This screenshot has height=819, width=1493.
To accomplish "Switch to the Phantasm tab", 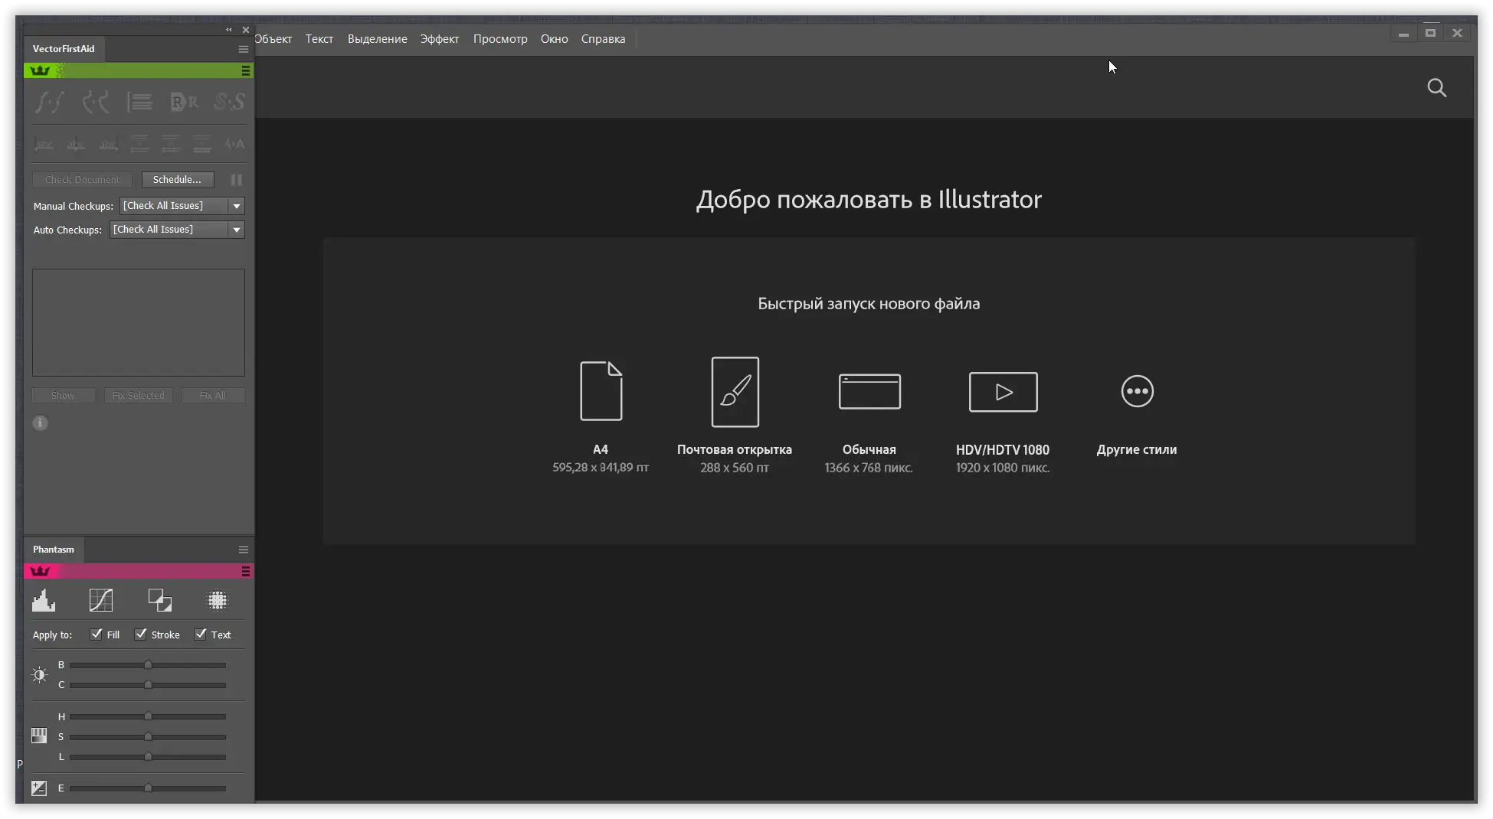I will pos(54,550).
